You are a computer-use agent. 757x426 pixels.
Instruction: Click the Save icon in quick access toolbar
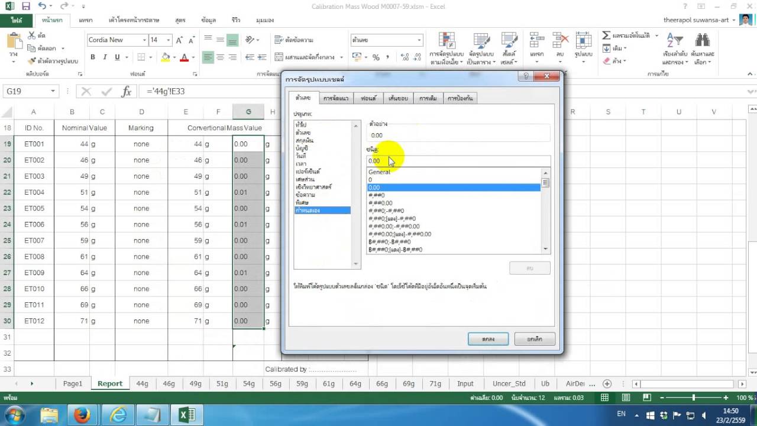click(x=26, y=6)
